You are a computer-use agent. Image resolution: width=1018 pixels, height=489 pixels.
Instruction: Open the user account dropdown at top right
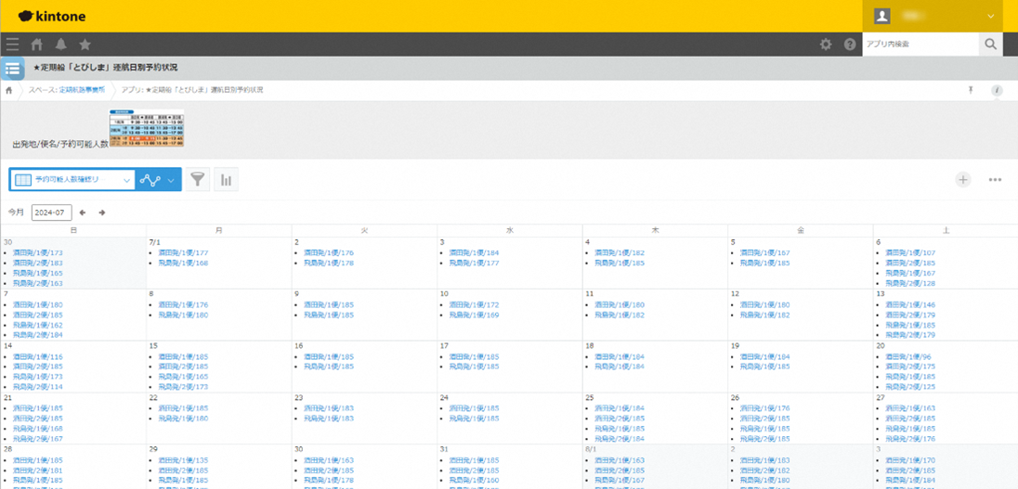click(991, 16)
